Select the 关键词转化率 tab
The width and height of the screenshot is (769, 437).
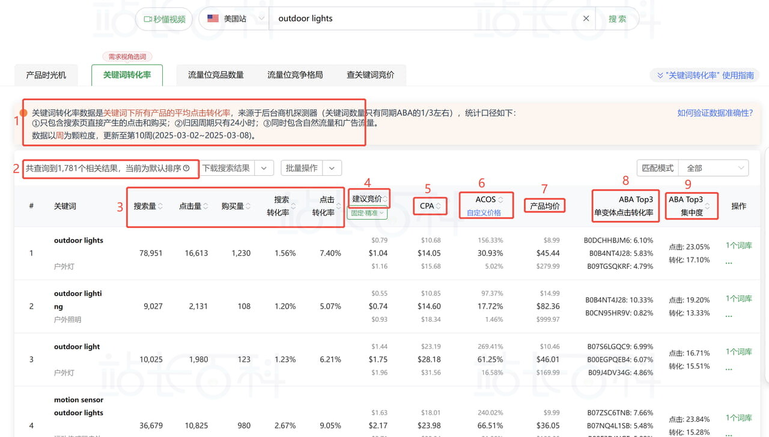coord(127,75)
